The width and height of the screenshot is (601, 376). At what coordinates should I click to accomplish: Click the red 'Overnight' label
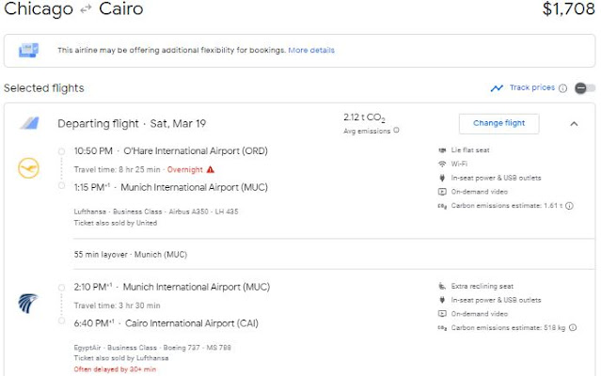click(x=184, y=169)
